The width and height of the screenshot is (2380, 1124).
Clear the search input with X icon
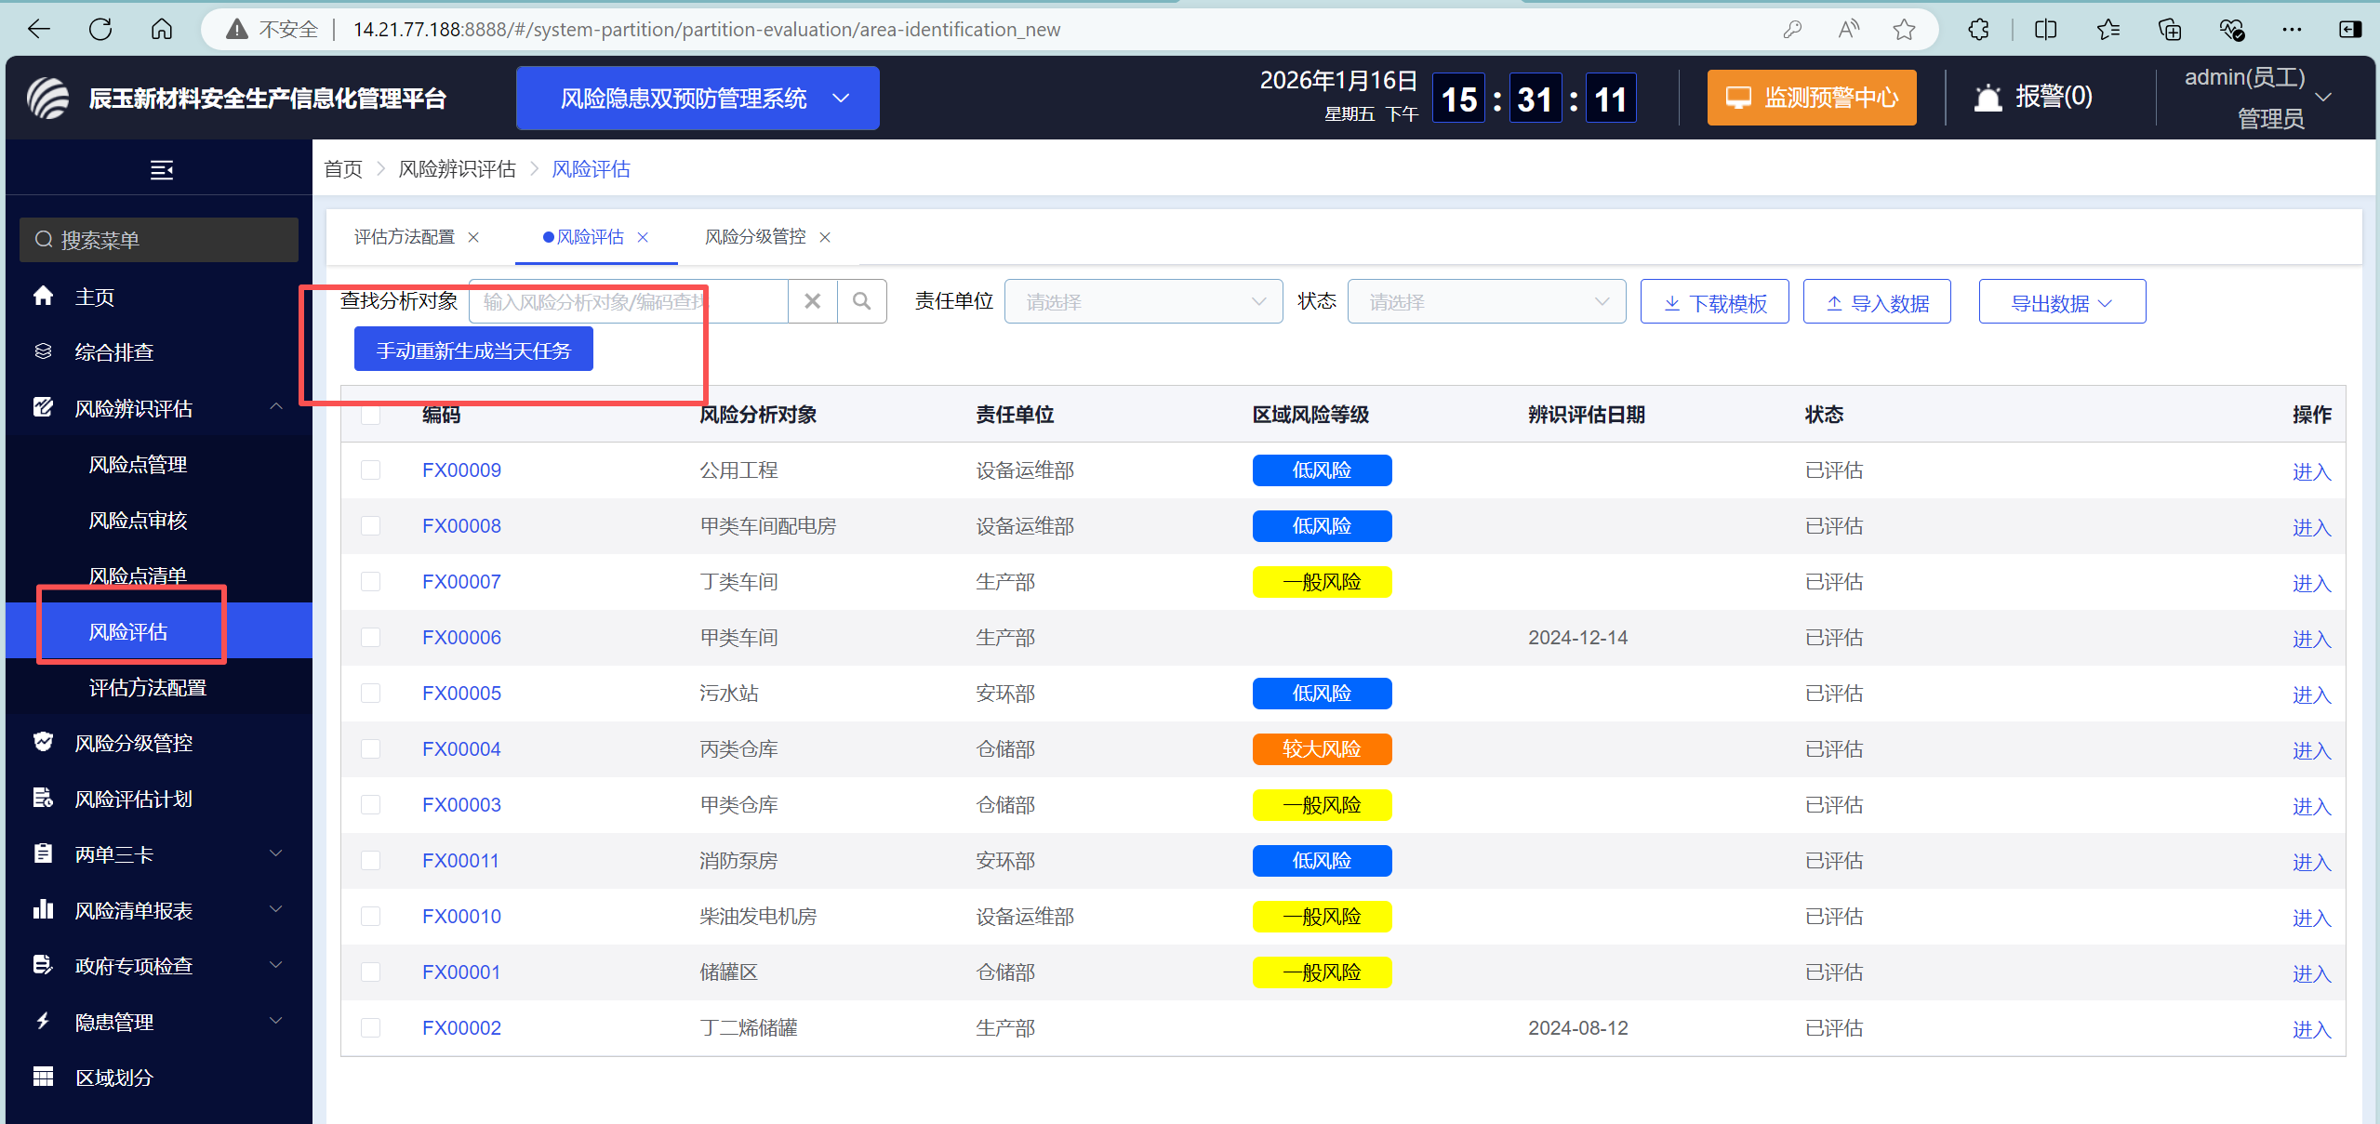(813, 301)
